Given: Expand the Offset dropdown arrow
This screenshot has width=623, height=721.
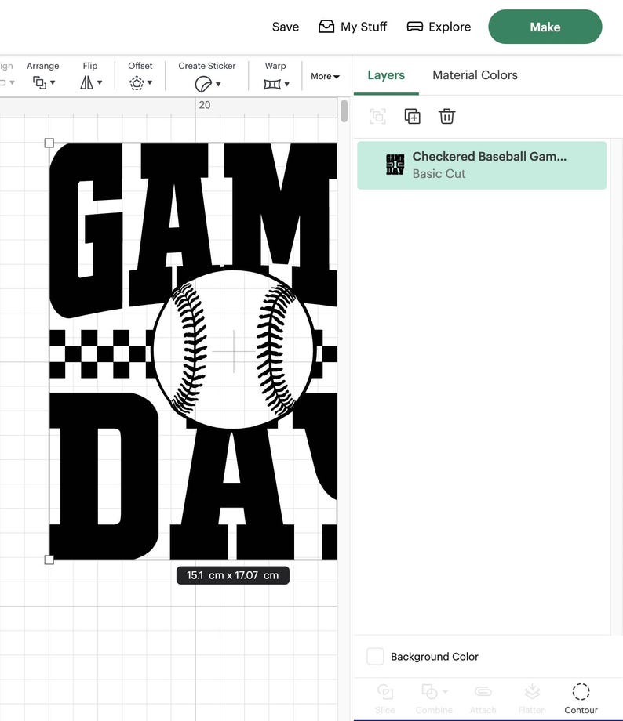Looking at the screenshot, I should tap(150, 83).
